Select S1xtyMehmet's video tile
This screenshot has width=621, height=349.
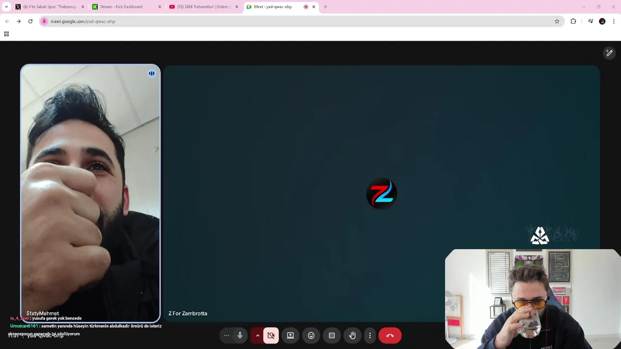coord(90,193)
